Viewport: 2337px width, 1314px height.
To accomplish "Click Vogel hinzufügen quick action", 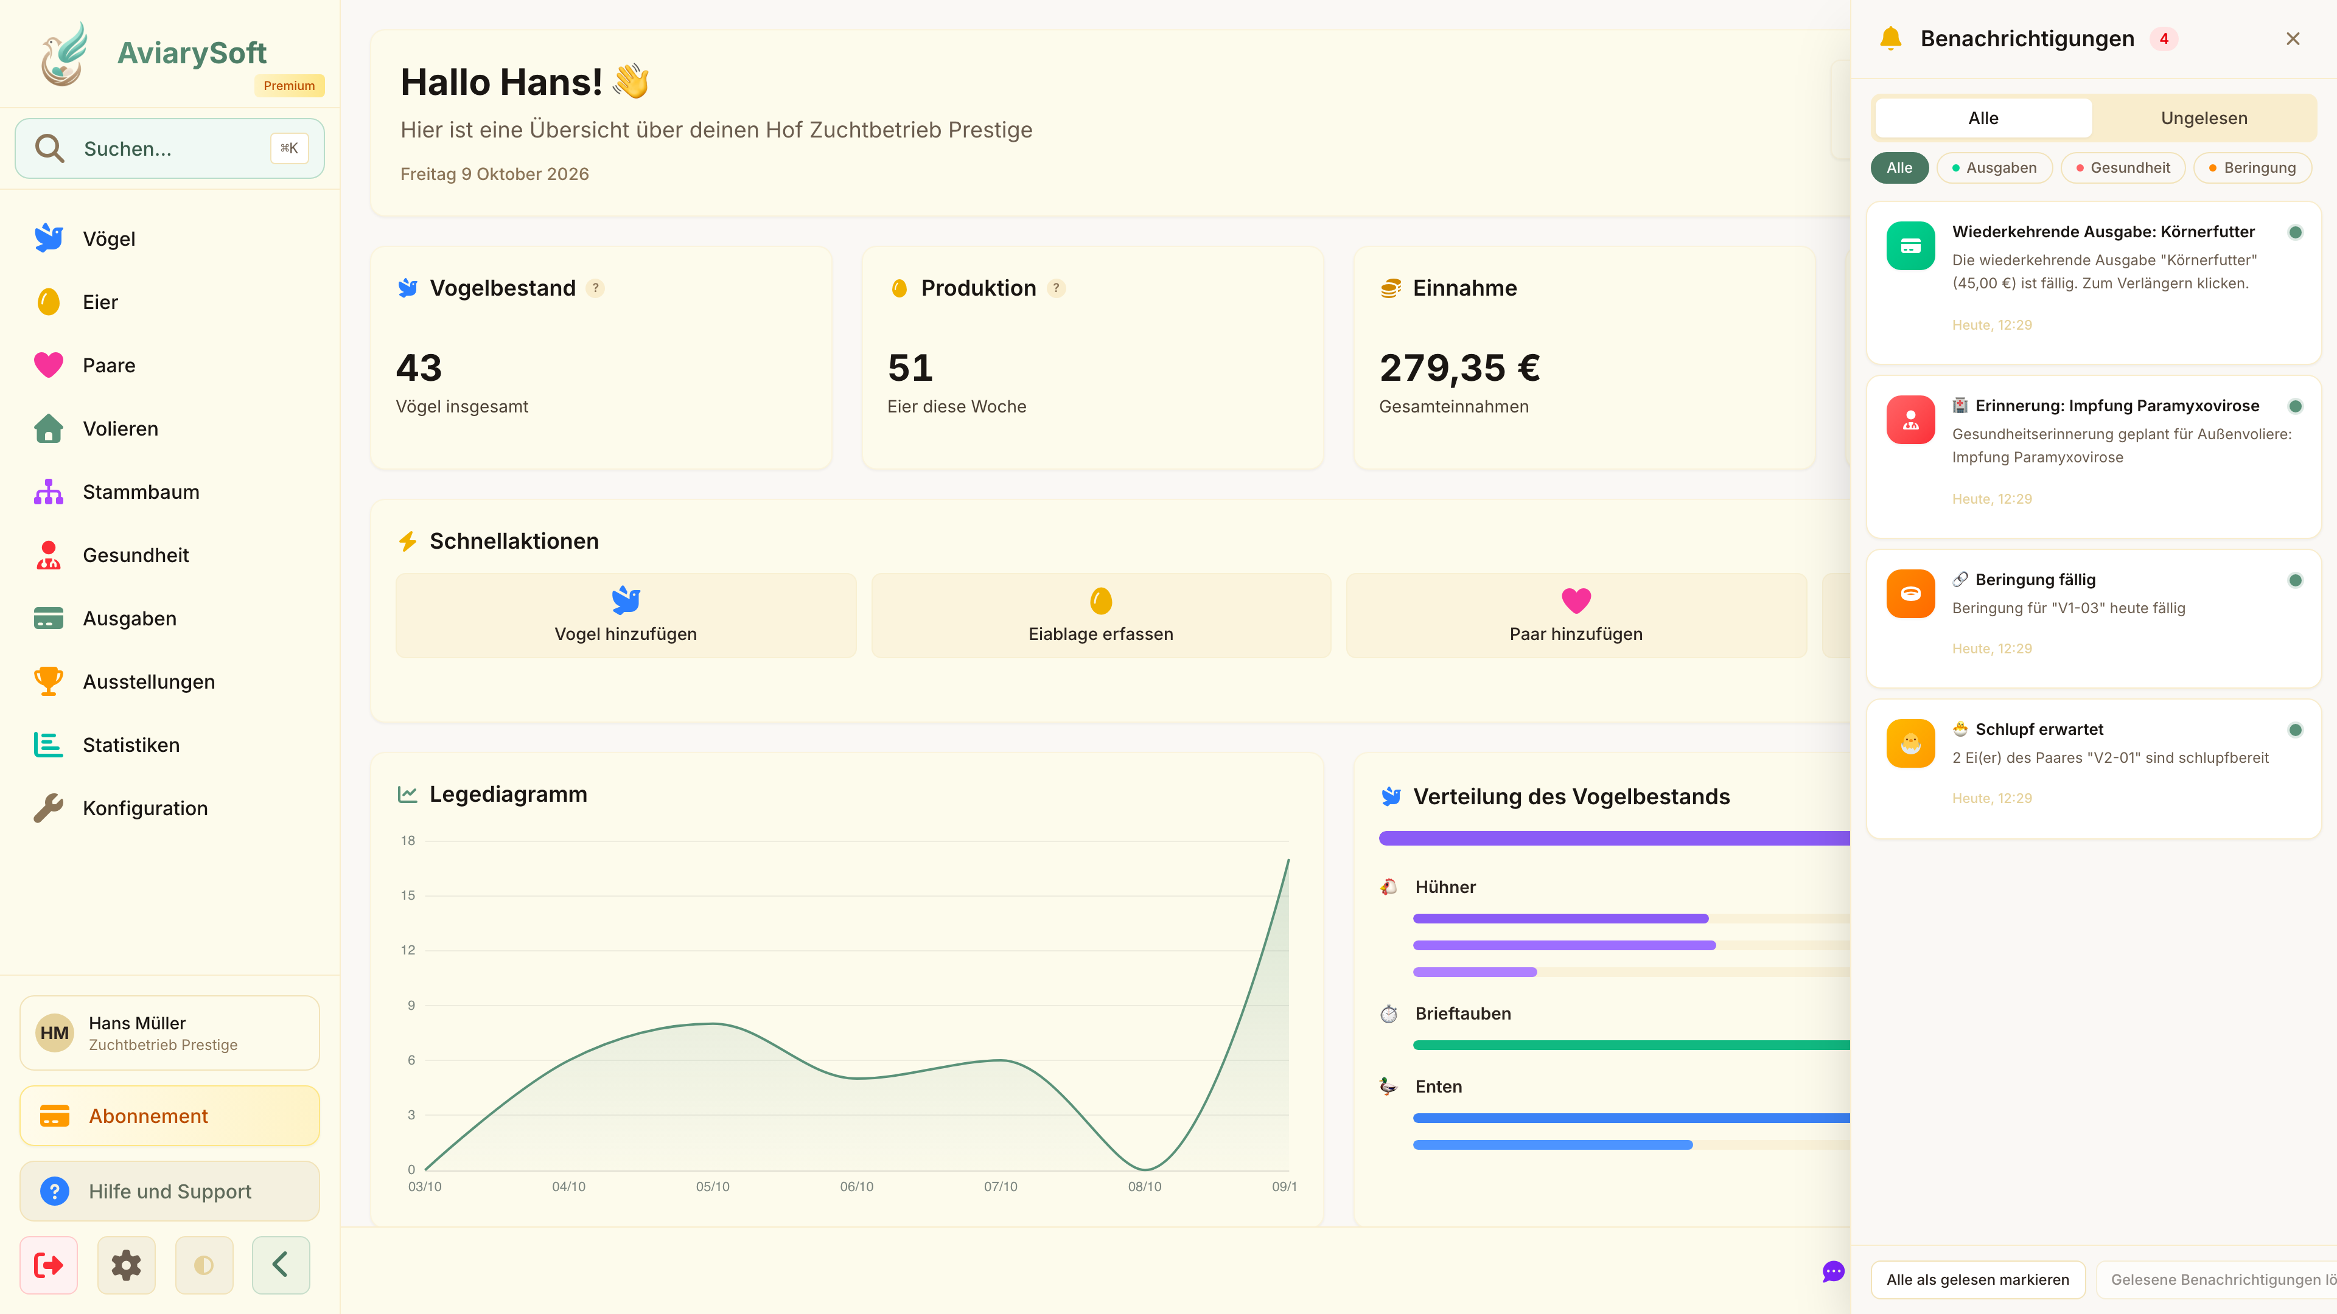I will (x=626, y=616).
